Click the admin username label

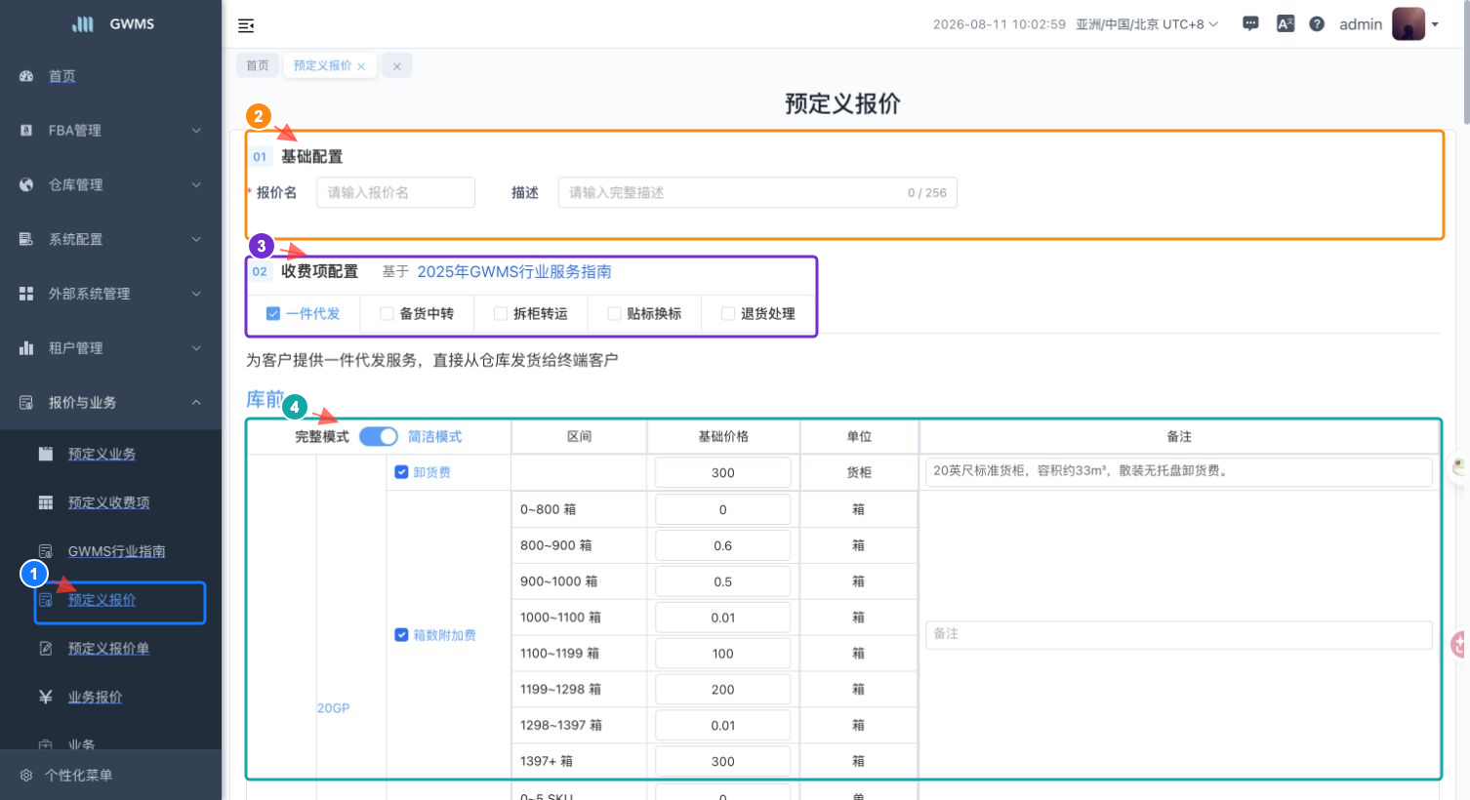[1361, 24]
